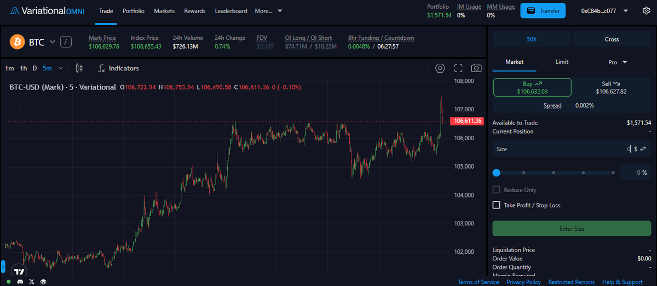Go to the Trade tab
Viewport: 657px width, 286px height.
(106, 11)
